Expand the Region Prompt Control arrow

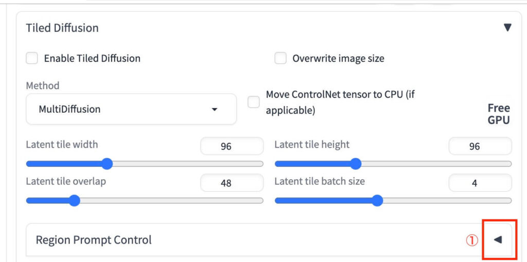(498, 240)
